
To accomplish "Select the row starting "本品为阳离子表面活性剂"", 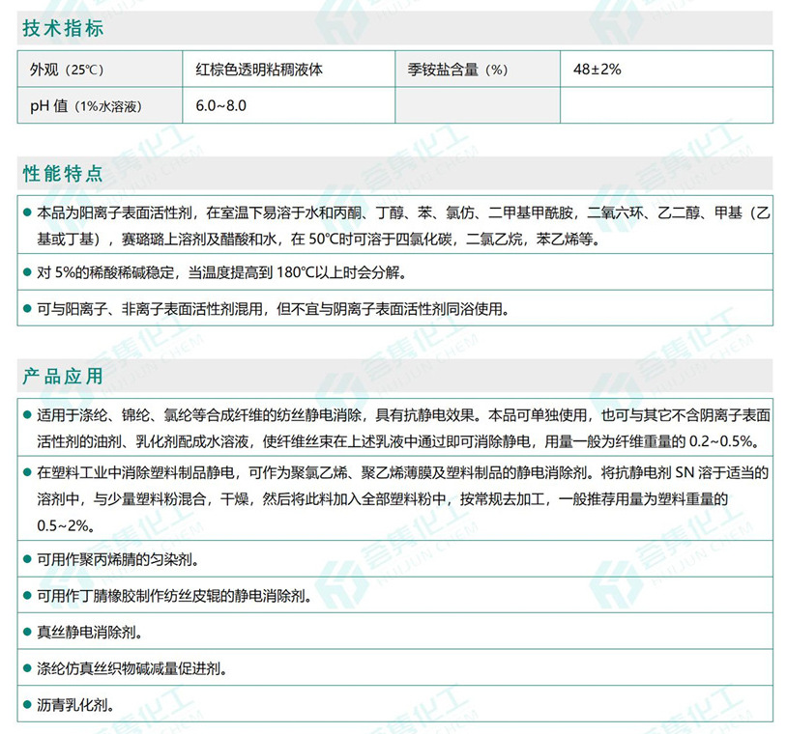I will pos(395,225).
